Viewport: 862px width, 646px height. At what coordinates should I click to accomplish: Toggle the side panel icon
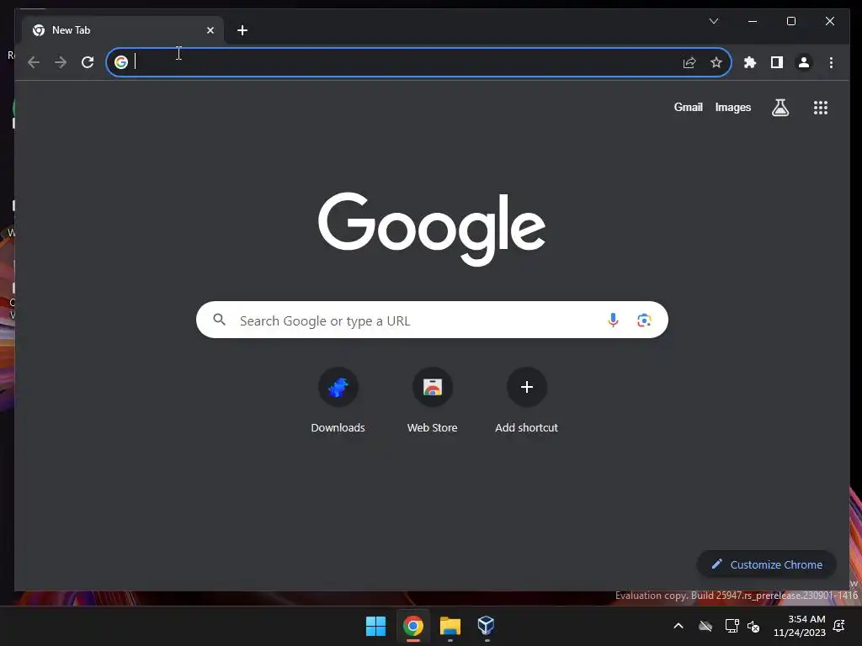pyautogui.click(x=777, y=62)
